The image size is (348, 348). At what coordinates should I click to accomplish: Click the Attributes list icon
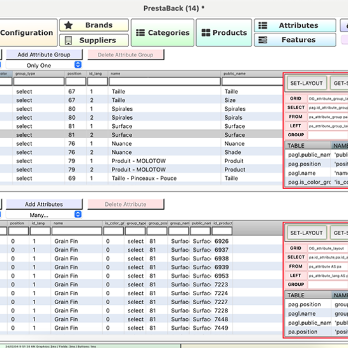(263, 25)
